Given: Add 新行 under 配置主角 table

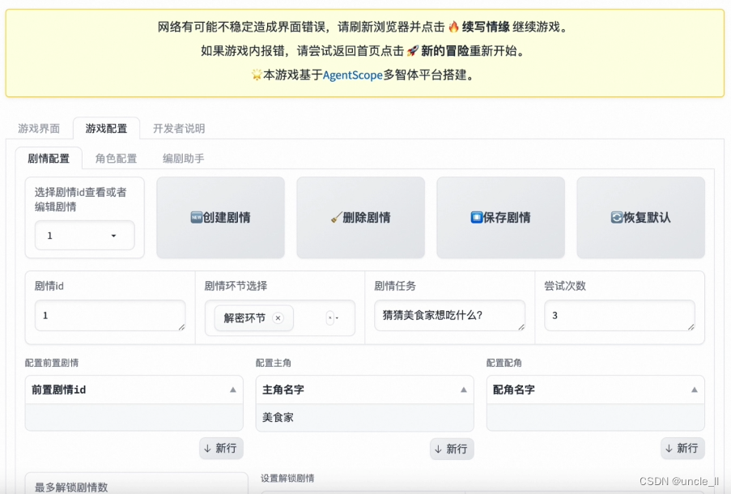Looking at the screenshot, I should click(451, 449).
